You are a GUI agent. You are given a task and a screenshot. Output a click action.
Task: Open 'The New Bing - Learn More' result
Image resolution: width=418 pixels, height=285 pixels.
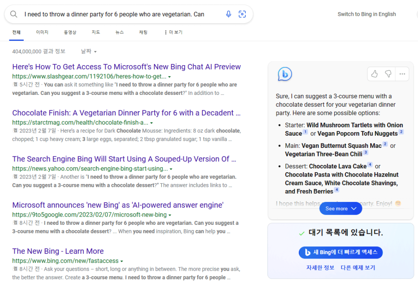(x=58, y=251)
